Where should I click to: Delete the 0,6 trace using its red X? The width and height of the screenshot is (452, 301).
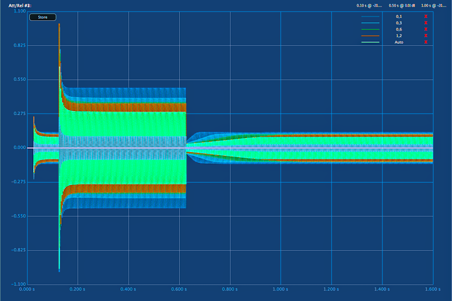tap(426, 29)
